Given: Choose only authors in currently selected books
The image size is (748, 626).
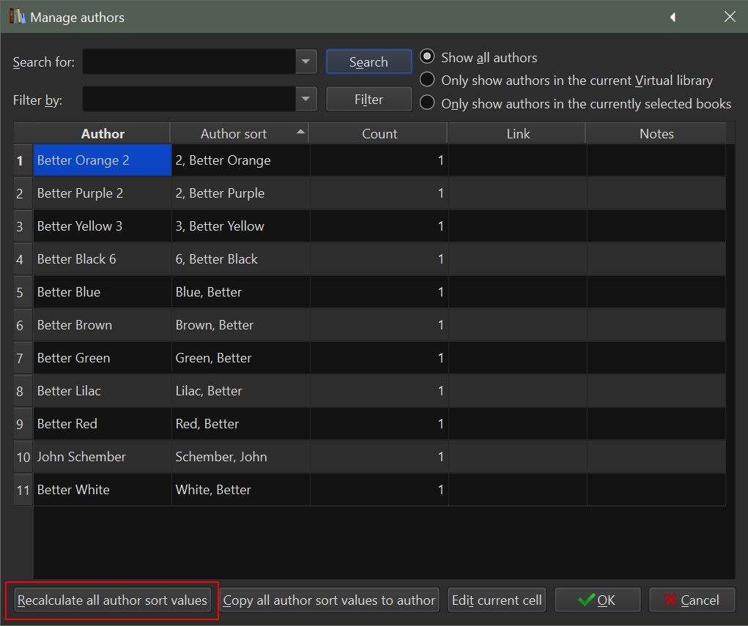Looking at the screenshot, I should click(427, 103).
